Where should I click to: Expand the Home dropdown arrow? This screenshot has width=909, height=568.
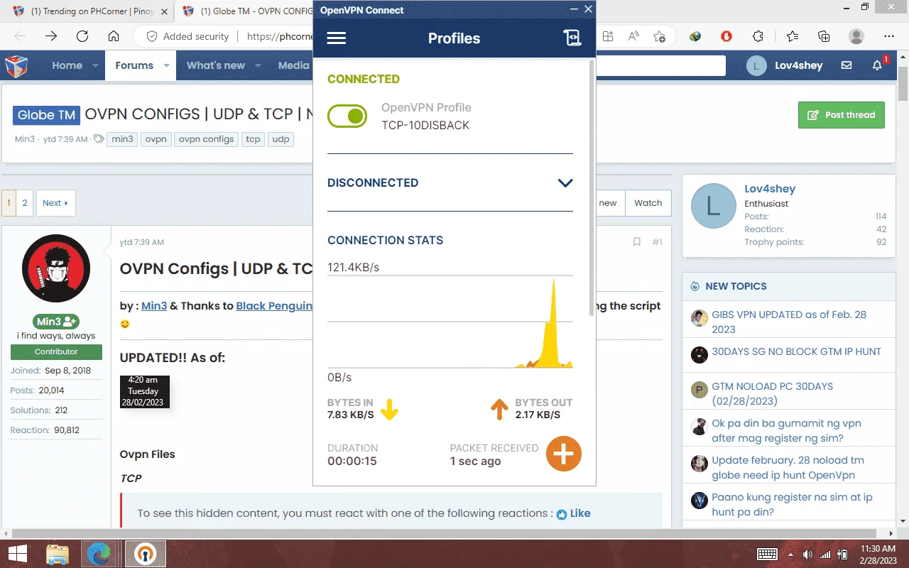95,65
